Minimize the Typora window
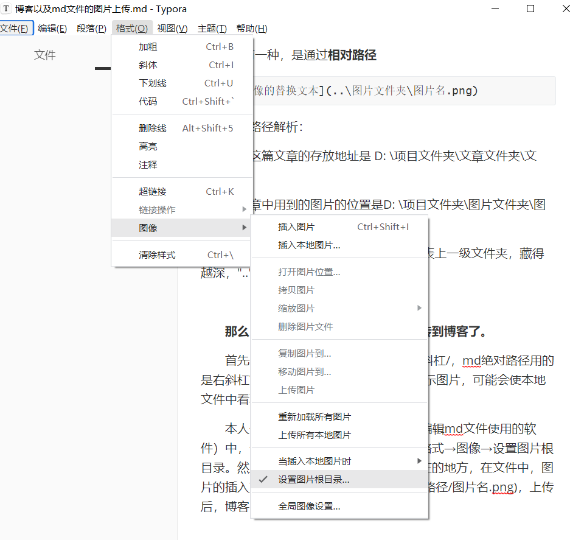Image resolution: width=570 pixels, height=540 pixels. 495,9
